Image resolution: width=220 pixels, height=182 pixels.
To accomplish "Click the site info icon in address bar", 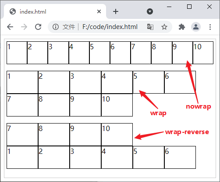I will click(x=56, y=27).
